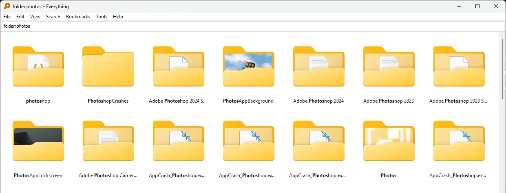This screenshot has height=193, width=506.
Task: Select the Photos folder thumbnail icon
Action: 389,141
